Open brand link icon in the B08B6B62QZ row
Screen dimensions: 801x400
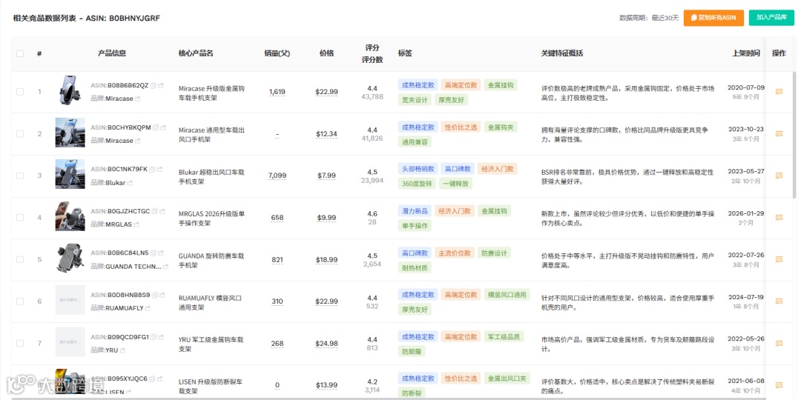[137, 99]
